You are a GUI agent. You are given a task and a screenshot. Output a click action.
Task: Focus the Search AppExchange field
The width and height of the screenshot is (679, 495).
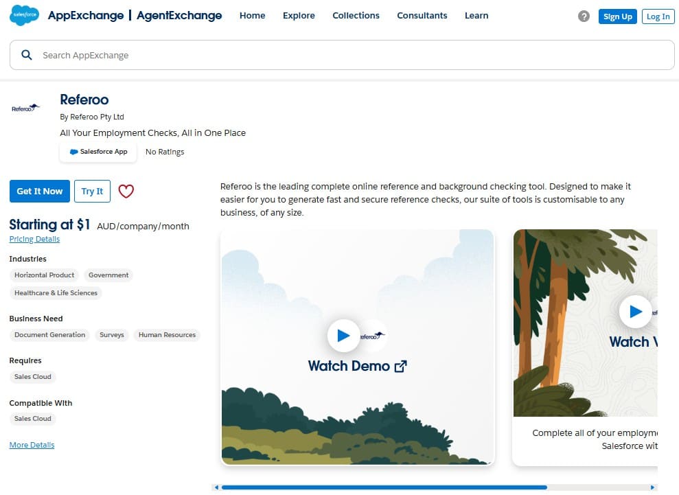(342, 55)
